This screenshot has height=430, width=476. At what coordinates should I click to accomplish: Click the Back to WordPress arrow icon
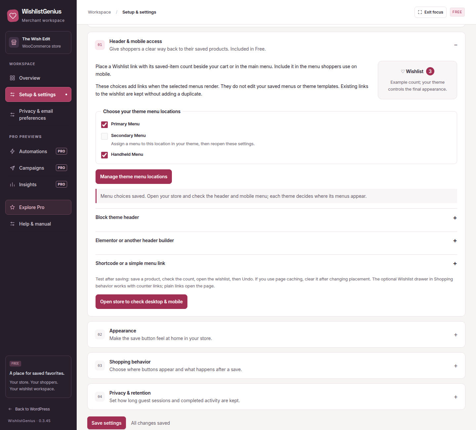point(10,409)
